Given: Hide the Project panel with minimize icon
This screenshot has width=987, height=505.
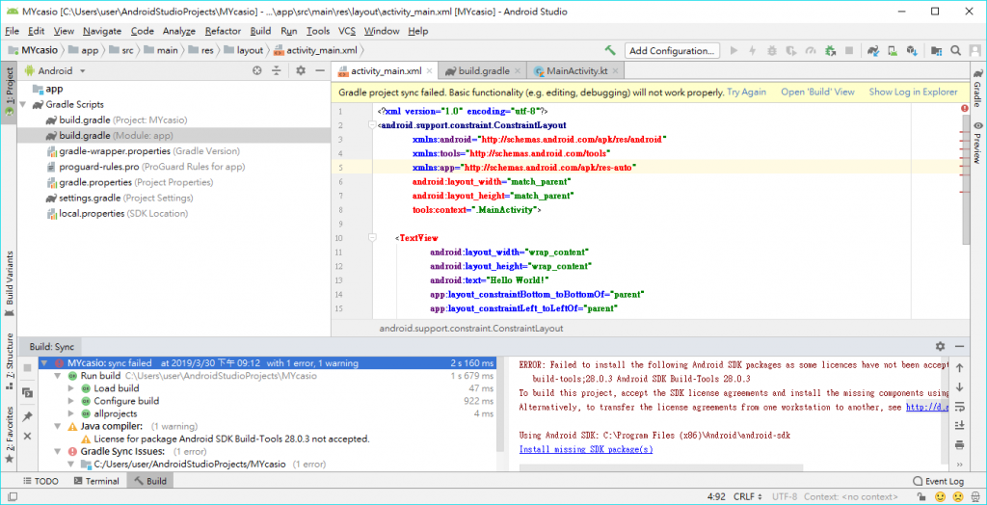Looking at the screenshot, I should 320,71.
